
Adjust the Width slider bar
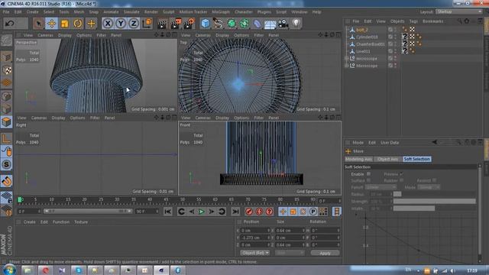pos(435,208)
